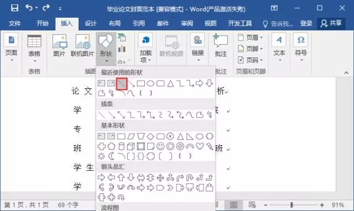Open the 形状 shapes dropdown
Viewport: 354px width, 211px height.
106,48
